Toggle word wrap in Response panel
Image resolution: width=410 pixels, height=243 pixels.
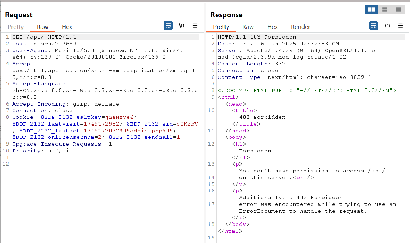pos(374,26)
